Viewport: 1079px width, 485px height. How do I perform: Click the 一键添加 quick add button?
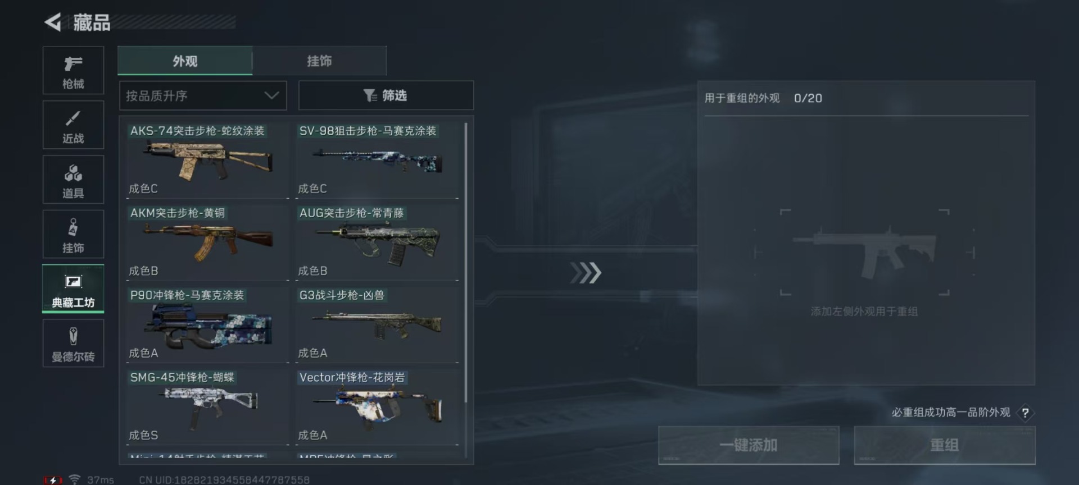(x=749, y=445)
